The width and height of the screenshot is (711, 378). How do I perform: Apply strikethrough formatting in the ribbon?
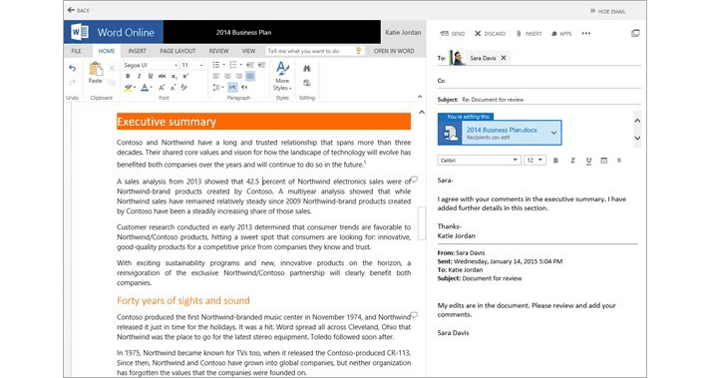click(162, 76)
